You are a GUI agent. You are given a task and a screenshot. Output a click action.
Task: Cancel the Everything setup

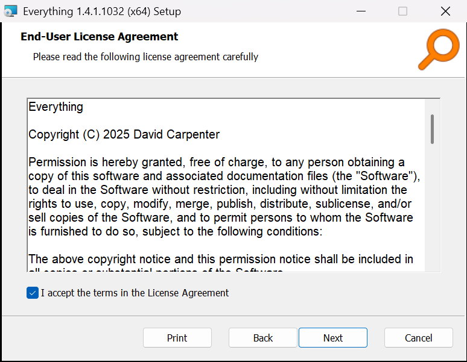(x=419, y=338)
